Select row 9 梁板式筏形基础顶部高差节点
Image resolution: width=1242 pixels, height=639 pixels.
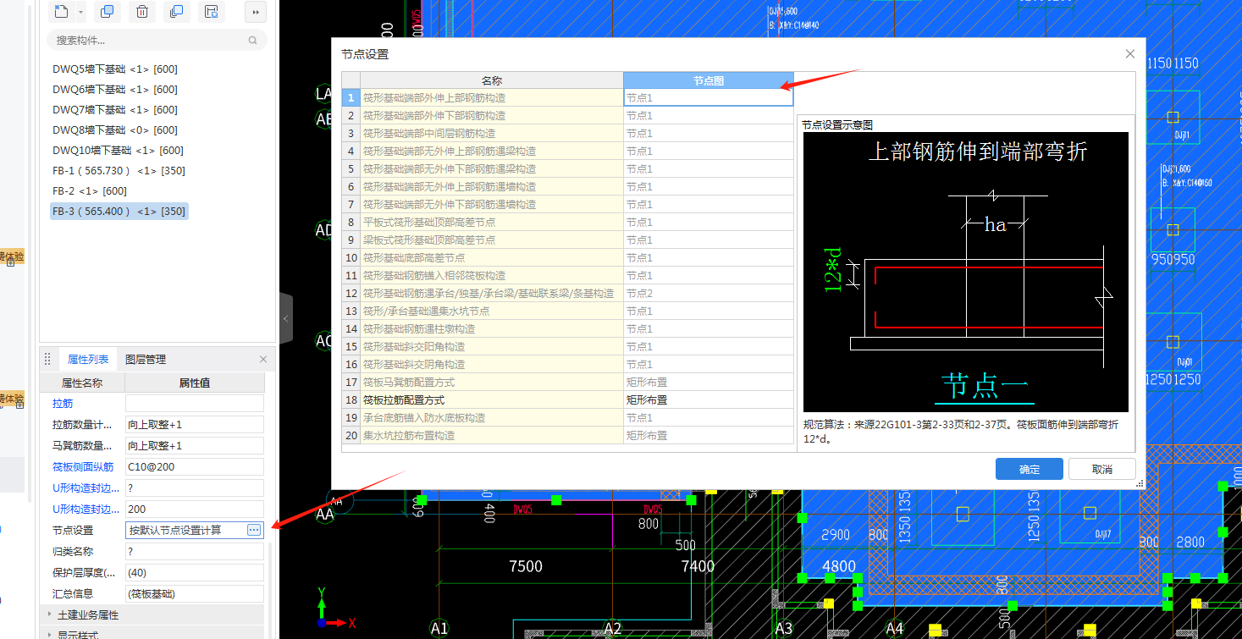click(x=492, y=240)
